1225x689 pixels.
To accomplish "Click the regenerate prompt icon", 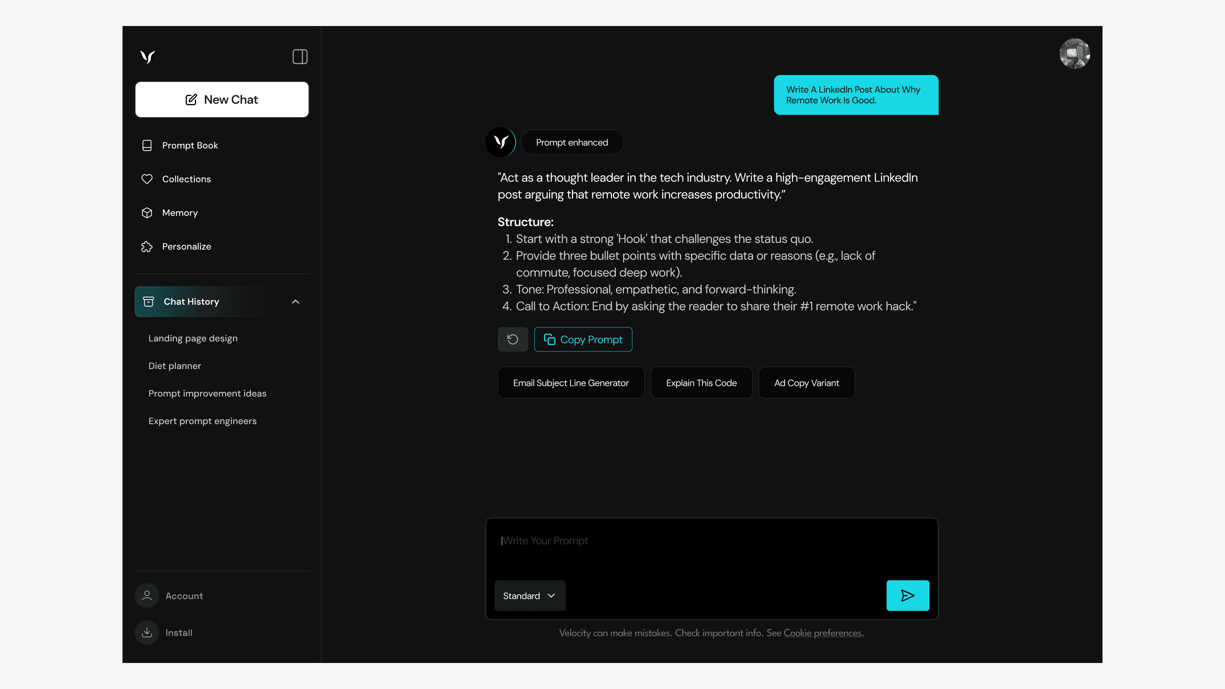I will click(x=512, y=340).
